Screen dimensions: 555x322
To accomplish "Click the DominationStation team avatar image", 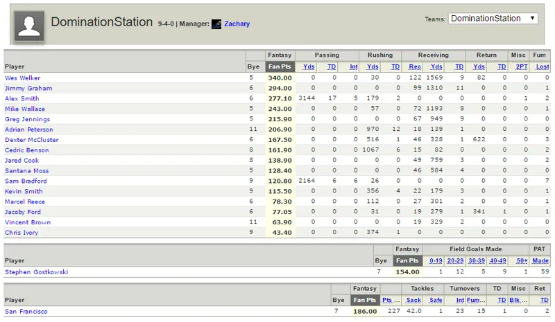I will coord(29,26).
